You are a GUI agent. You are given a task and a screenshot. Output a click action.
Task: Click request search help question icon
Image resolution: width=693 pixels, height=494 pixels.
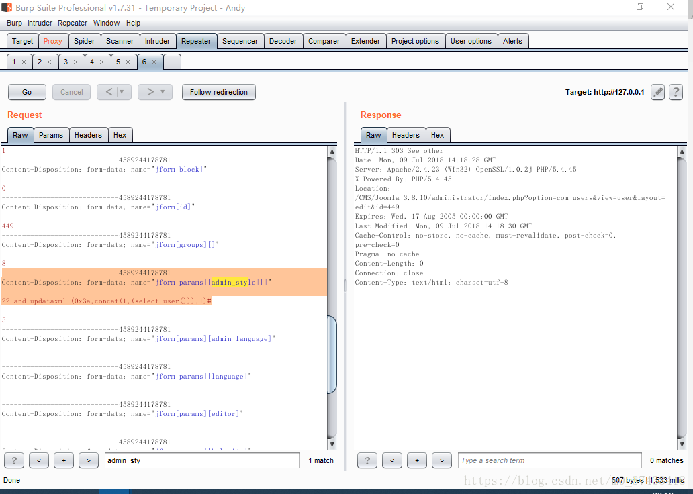(14, 460)
